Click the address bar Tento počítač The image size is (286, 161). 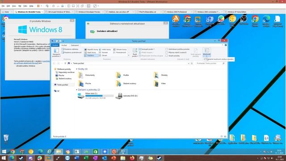tap(79, 64)
